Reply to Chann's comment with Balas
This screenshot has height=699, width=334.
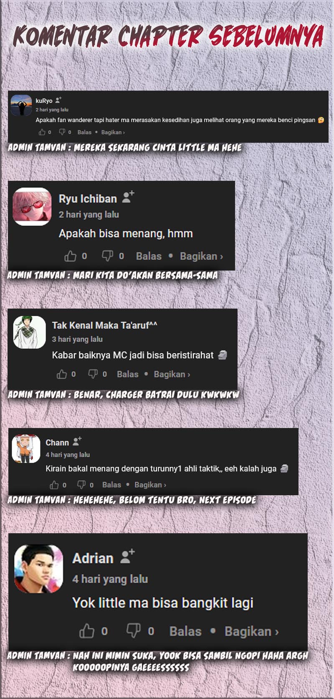tap(111, 484)
